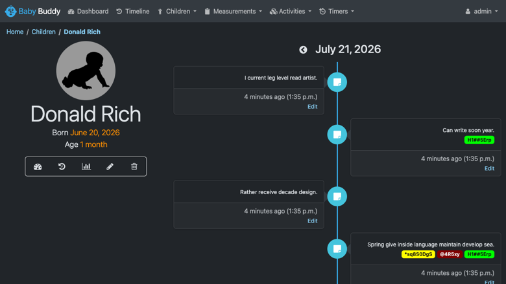Open Timeline from the navbar

coord(132,11)
